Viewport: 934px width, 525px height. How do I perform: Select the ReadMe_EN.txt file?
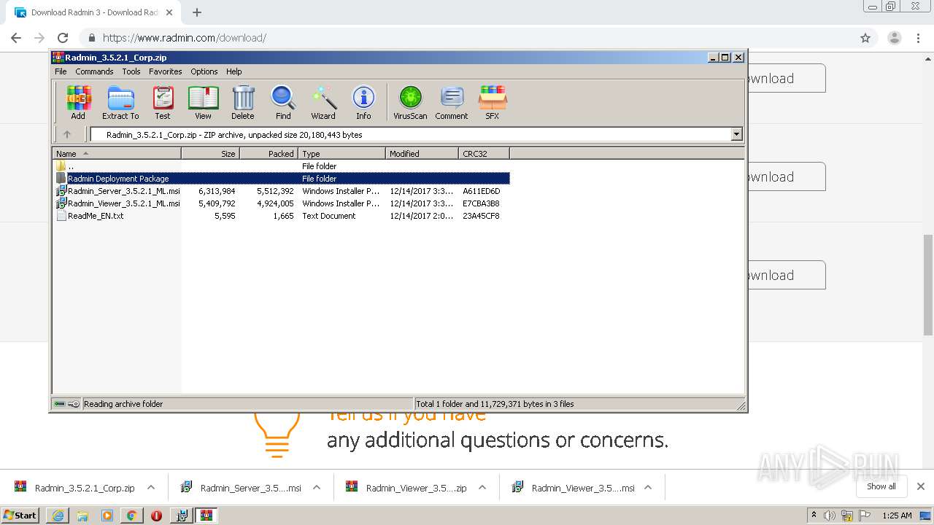point(282,216)
